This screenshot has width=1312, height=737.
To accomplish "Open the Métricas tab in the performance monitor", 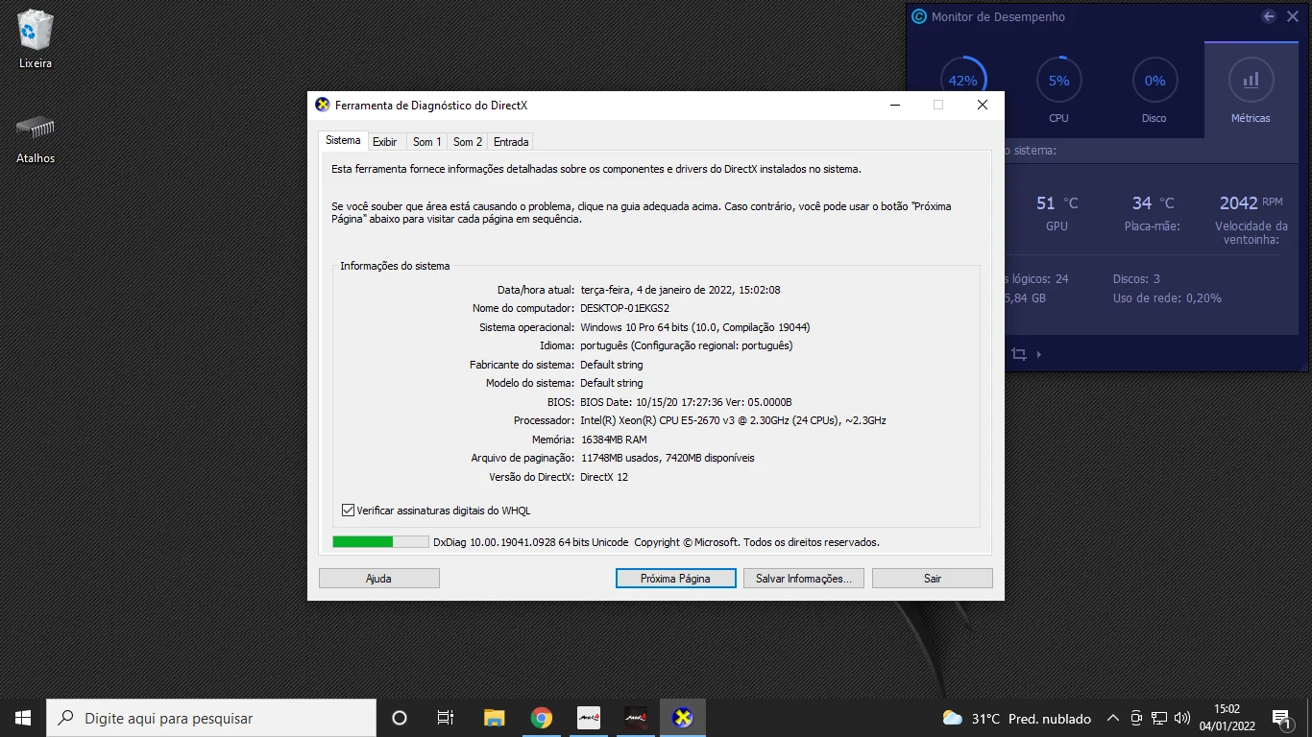I will 1251,90.
